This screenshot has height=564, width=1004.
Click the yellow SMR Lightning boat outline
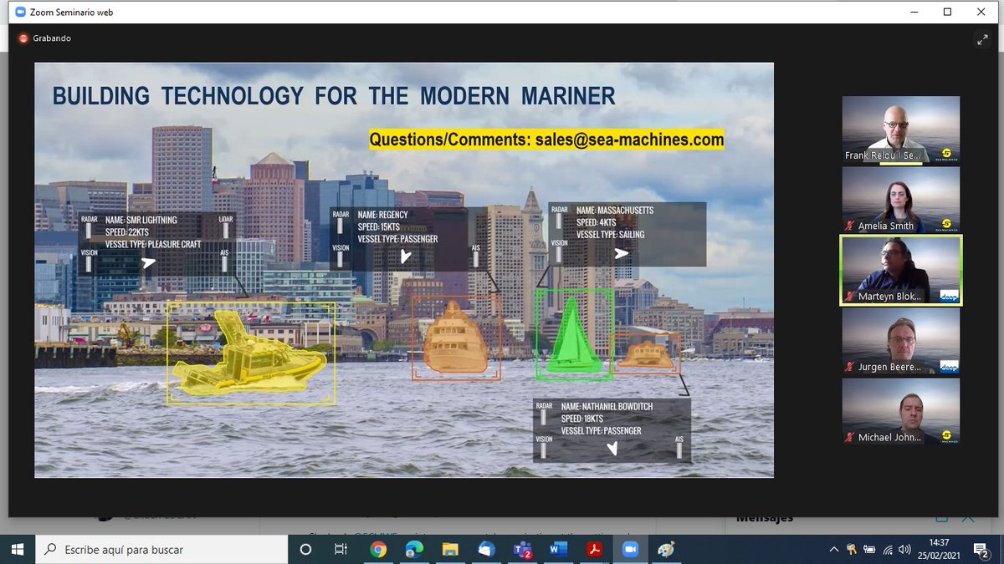pos(251,353)
